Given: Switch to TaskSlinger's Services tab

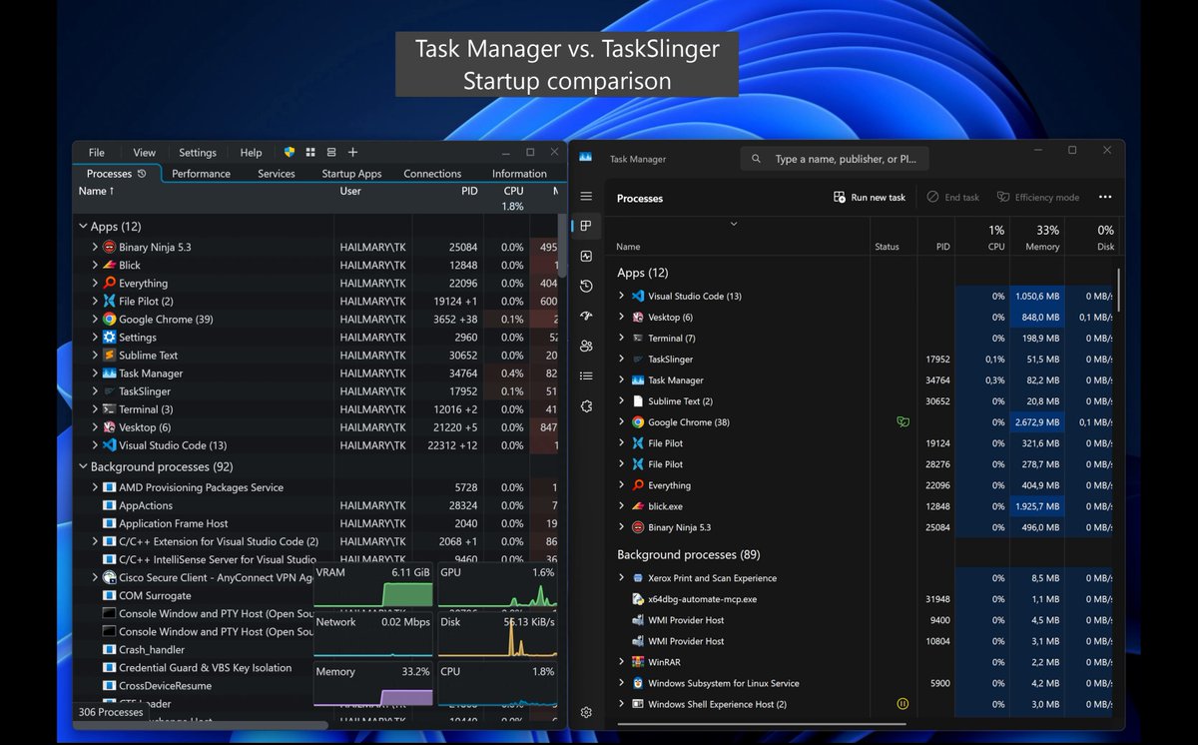Looking at the screenshot, I should [x=277, y=174].
